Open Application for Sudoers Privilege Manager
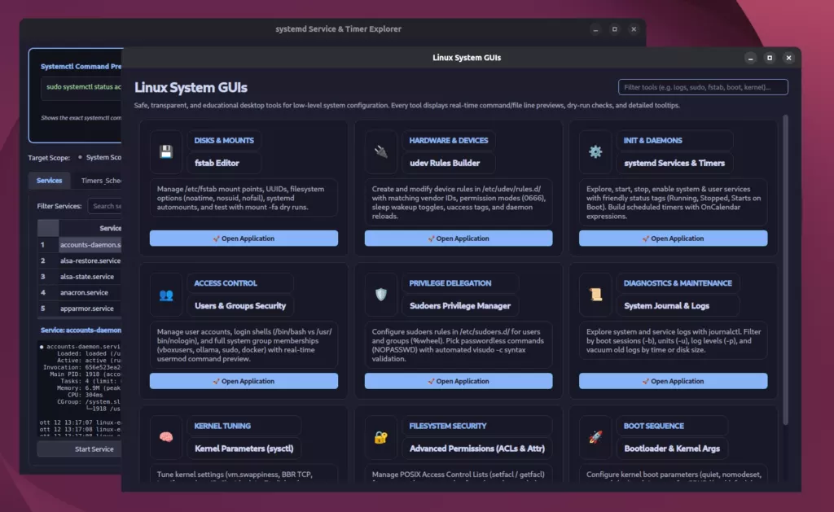834x512 pixels. click(x=459, y=381)
